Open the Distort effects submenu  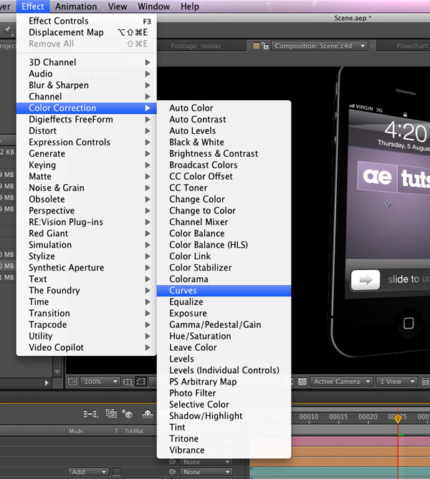click(x=87, y=131)
